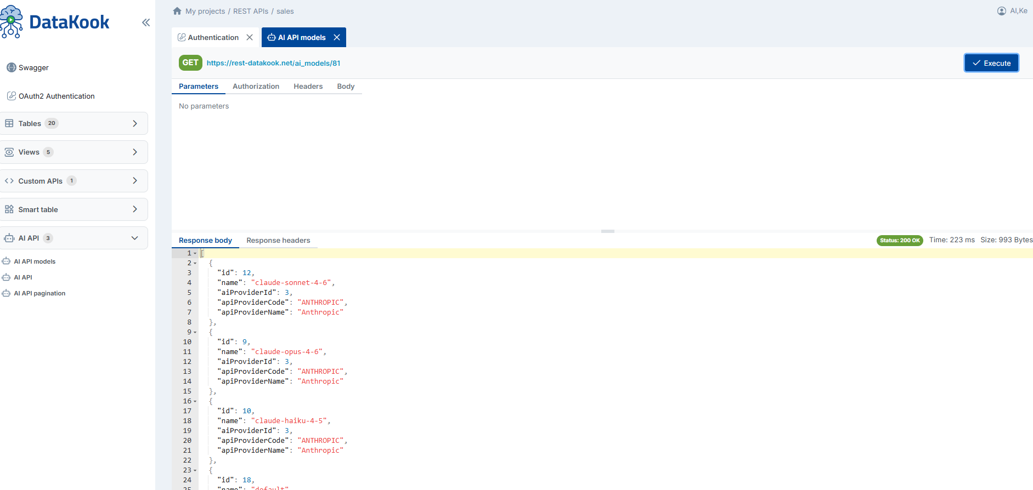Click the Tables grid icon
Viewport: 1033px width, 490px height.
(x=9, y=123)
